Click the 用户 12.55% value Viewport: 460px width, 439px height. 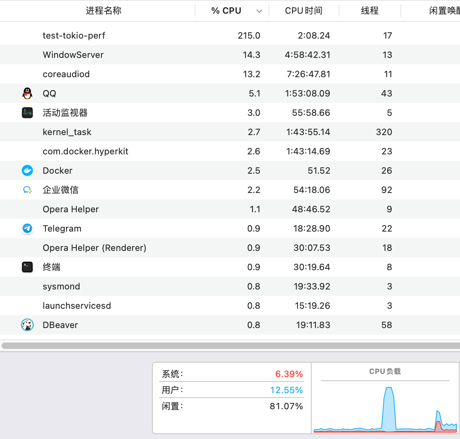pyautogui.click(x=286, y=390)
